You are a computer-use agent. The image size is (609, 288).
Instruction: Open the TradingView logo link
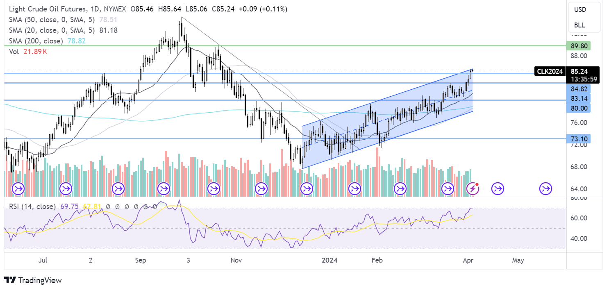(33, 280)
